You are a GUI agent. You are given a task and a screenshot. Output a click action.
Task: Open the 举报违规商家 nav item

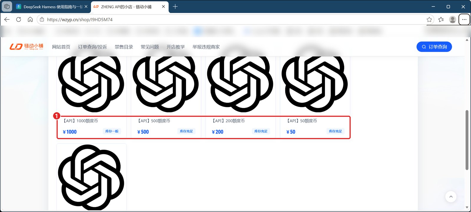pos(206,47)
